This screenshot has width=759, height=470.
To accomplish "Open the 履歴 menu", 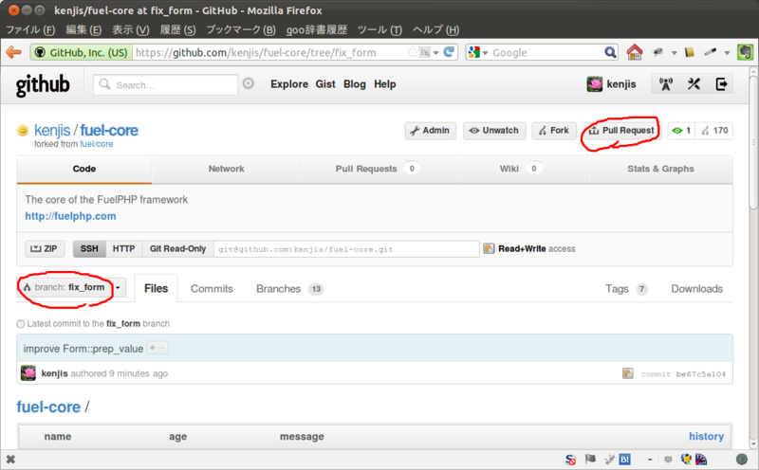I will pos(177,30).
